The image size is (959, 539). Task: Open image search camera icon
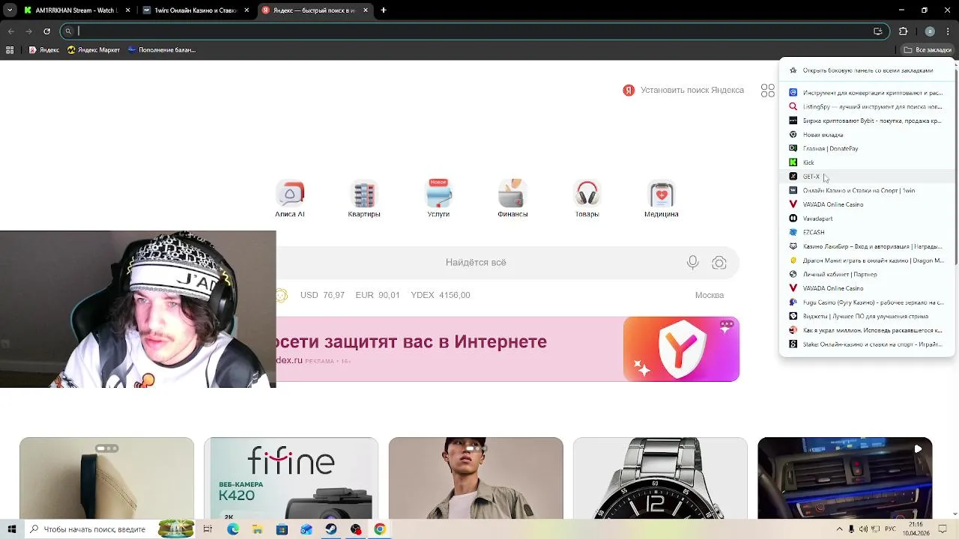point(719,263)
